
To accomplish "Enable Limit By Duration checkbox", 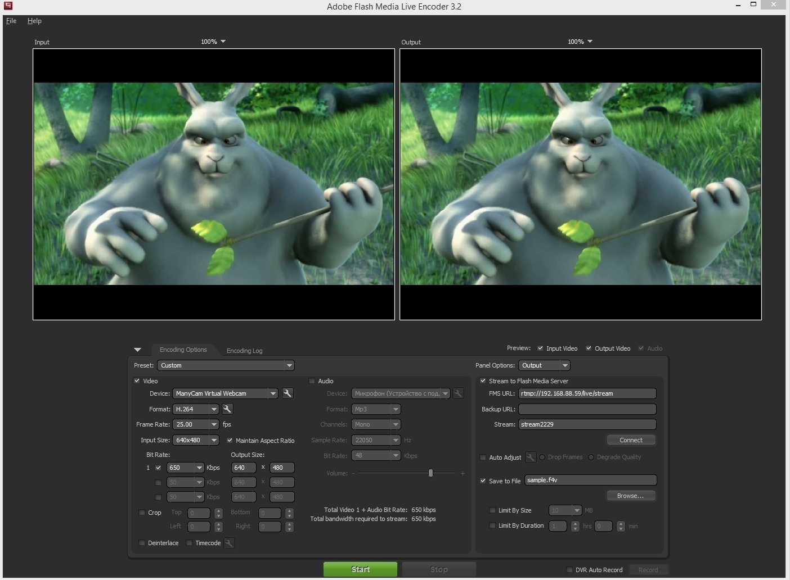I will 492,525.
